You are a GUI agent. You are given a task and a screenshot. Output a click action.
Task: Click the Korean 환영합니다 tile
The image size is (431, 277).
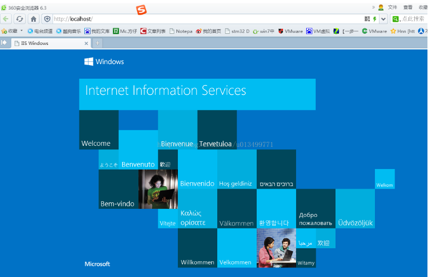pos(276,209)
